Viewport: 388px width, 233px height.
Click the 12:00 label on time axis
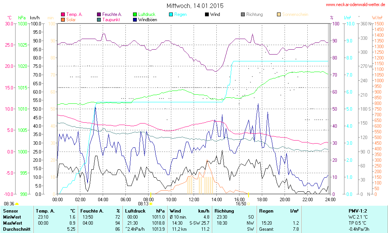pyautogui.click(x=194, y=199)
